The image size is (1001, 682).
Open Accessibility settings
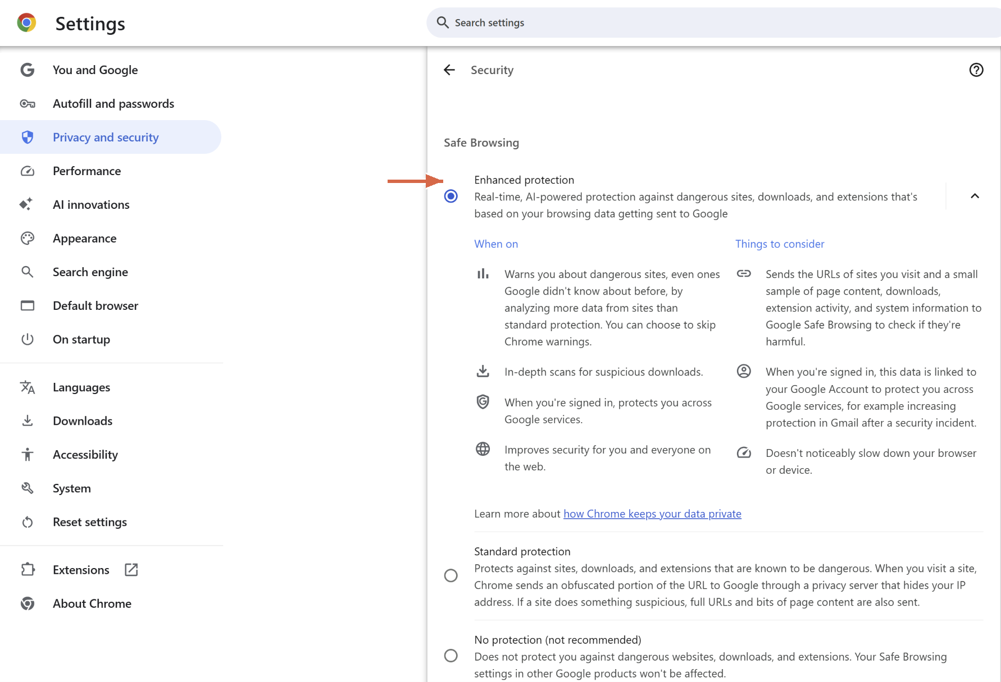pyautogui.click(x=111, y=454)
